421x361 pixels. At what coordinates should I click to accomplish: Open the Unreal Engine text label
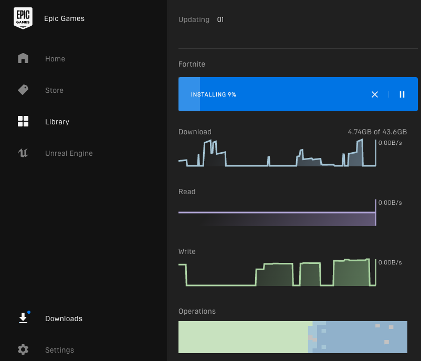pyautogui.click(x=69, y=153)
